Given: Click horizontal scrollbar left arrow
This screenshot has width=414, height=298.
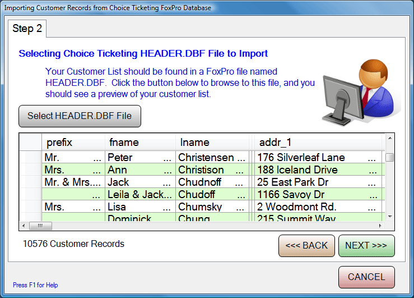Looking at the screenshot, I should pos(24,226).
